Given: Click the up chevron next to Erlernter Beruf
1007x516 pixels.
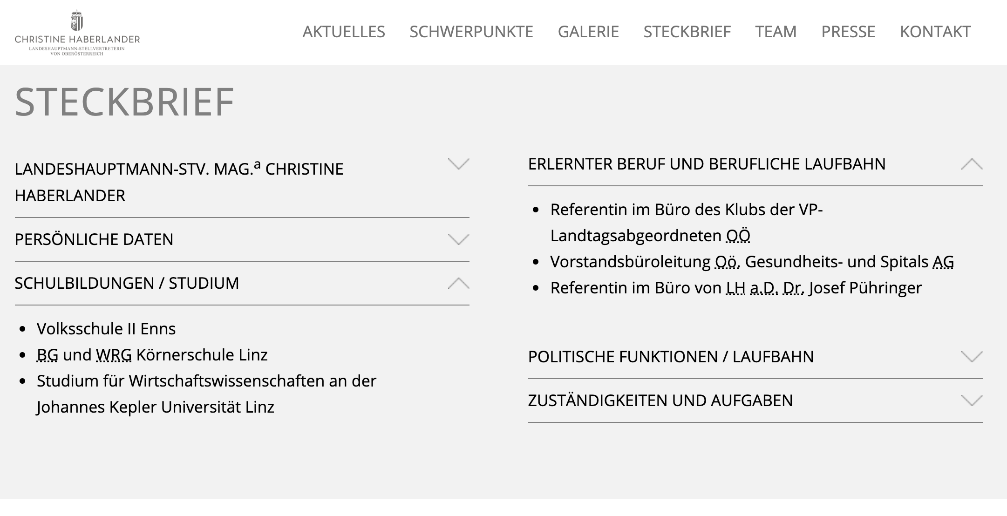Looking at the screenshot, I should pyautogui.click(x=972, y=164).
